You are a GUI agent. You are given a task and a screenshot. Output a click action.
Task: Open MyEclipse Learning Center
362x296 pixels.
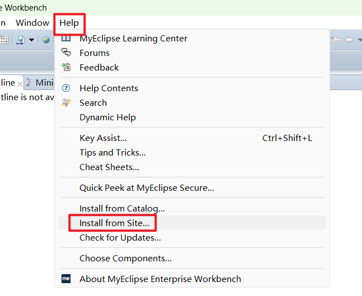pos(192,39)
